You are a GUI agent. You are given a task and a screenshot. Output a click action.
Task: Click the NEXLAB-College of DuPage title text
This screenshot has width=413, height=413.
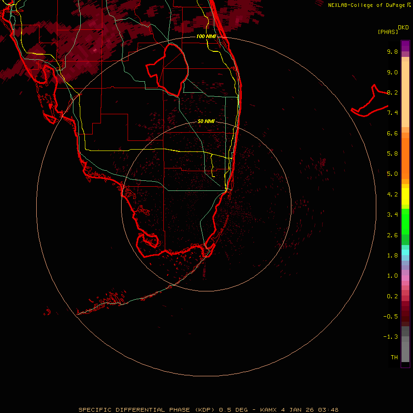pos(366,5)
